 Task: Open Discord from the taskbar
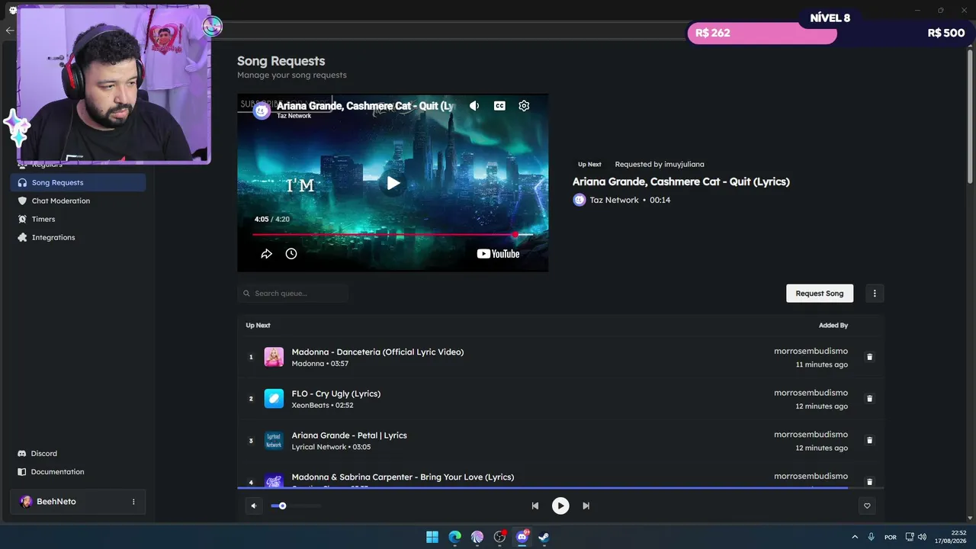pyautogui.click(x=522, y=537)
